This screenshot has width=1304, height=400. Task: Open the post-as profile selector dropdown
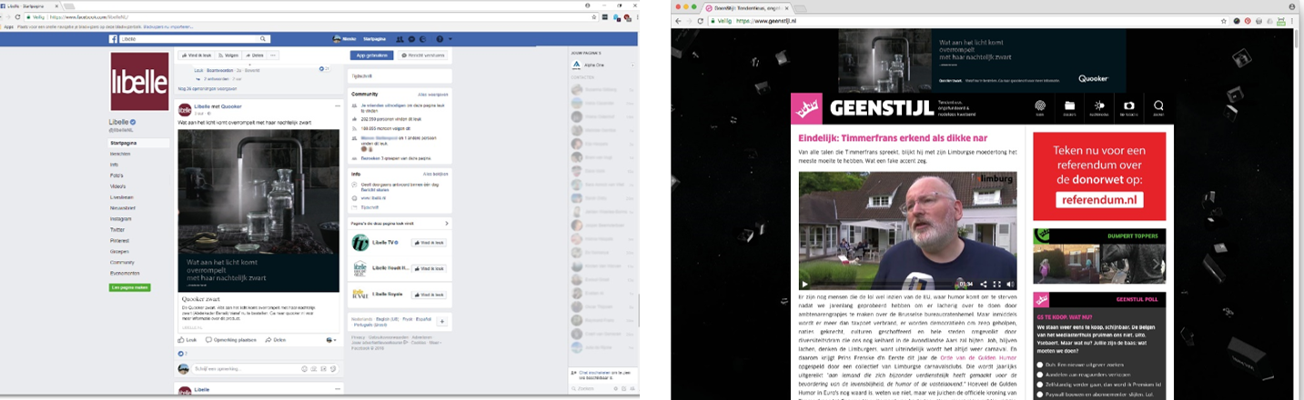[x=330, y=339]
